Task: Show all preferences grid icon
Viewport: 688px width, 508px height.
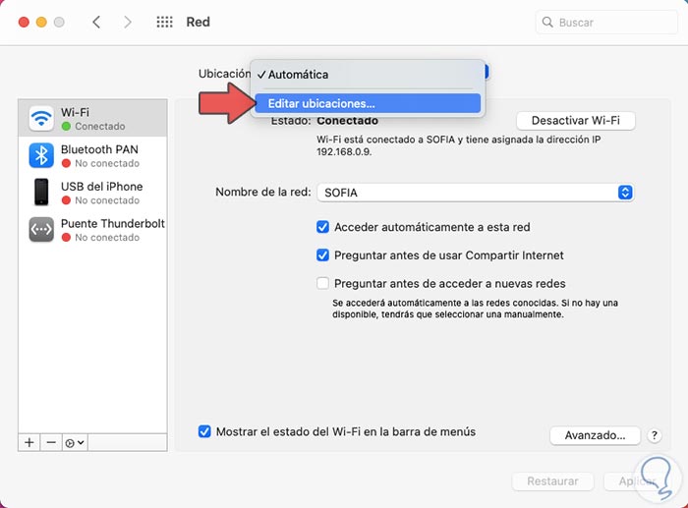Action: click(164, 22)
